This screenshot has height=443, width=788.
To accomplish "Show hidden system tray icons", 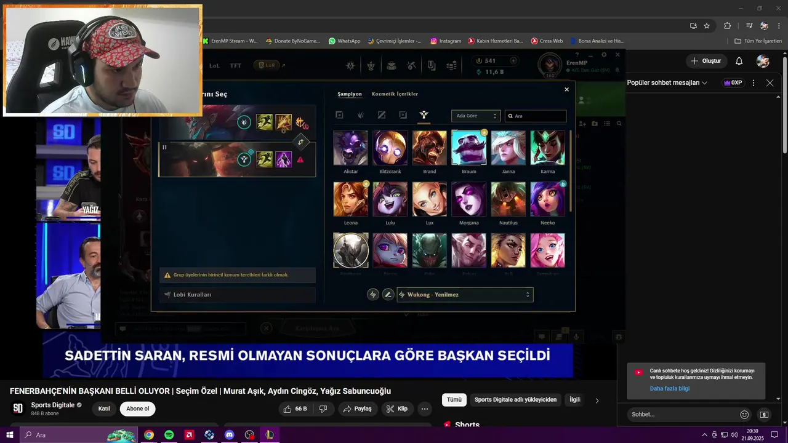I will [704, 435].
